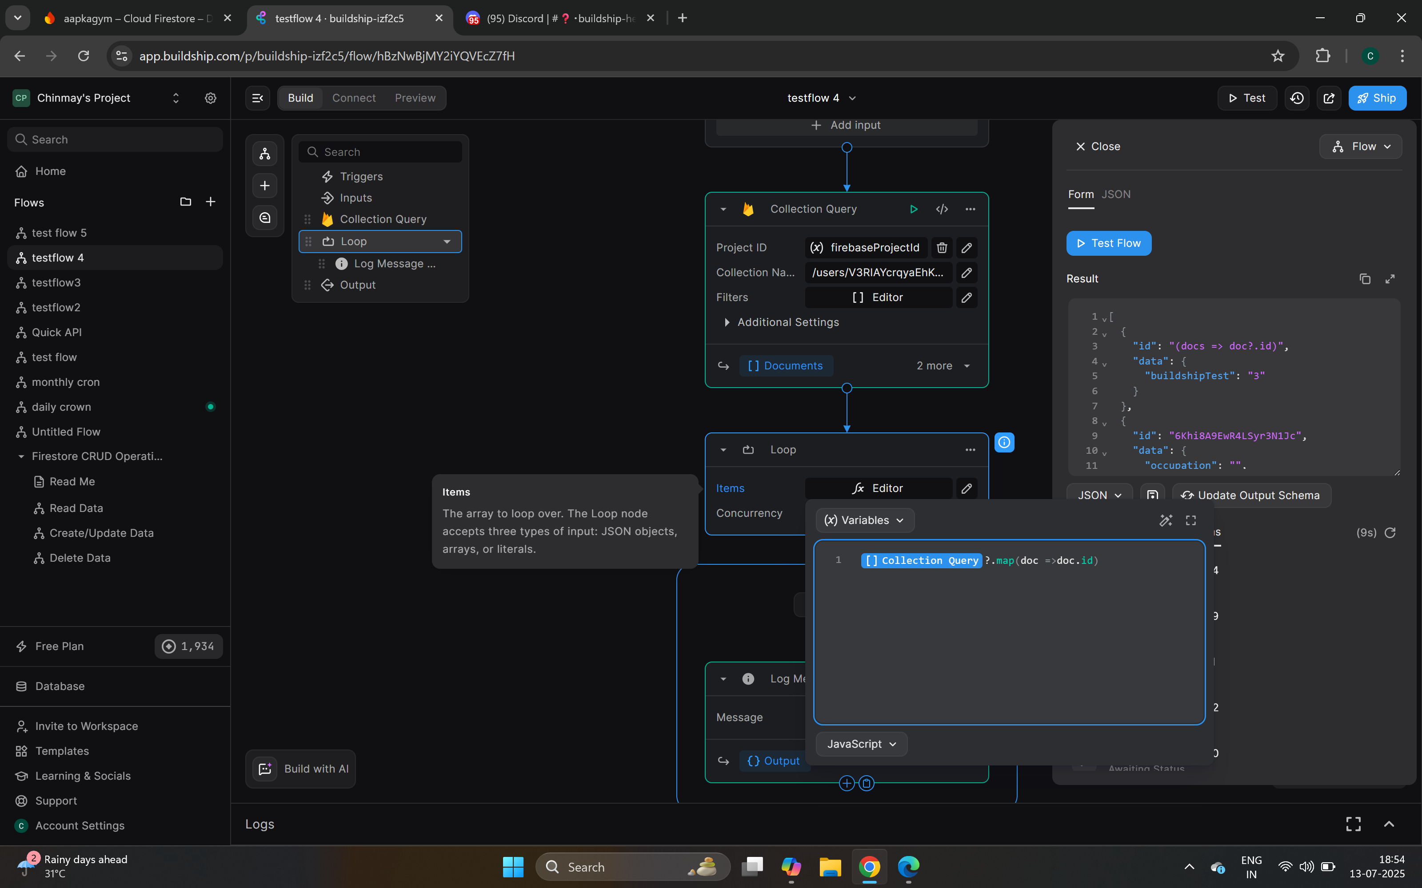Click the Ship button
Image resolution: width=1422 pixels, height=888 pixels.
pyautogui.click(x=1377, y=98)
